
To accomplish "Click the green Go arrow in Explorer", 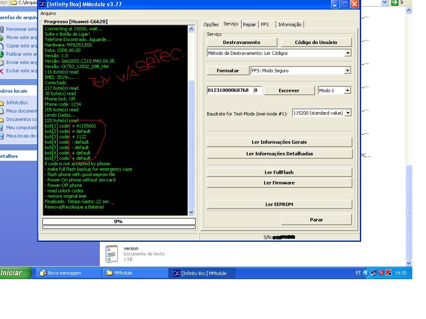I will 394,3.
